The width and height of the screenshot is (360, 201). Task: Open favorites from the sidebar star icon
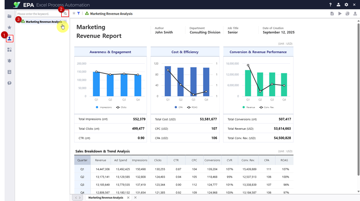9,28
